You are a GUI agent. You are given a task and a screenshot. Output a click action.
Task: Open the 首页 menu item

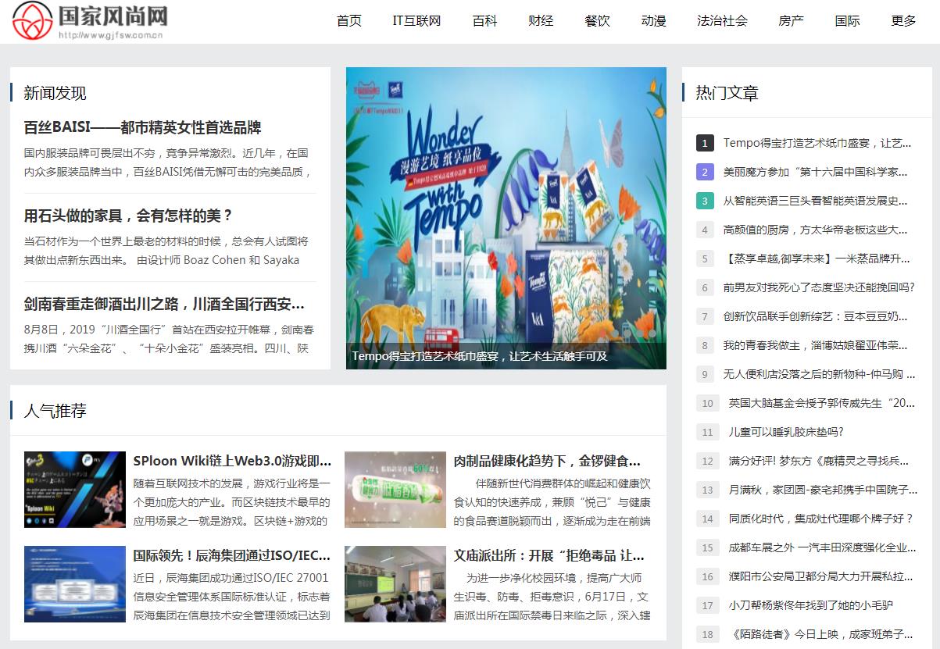tap(349, 21)
